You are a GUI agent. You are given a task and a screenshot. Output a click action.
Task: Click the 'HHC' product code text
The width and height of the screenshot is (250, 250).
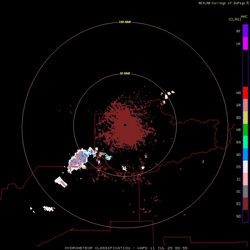[244, 17]
